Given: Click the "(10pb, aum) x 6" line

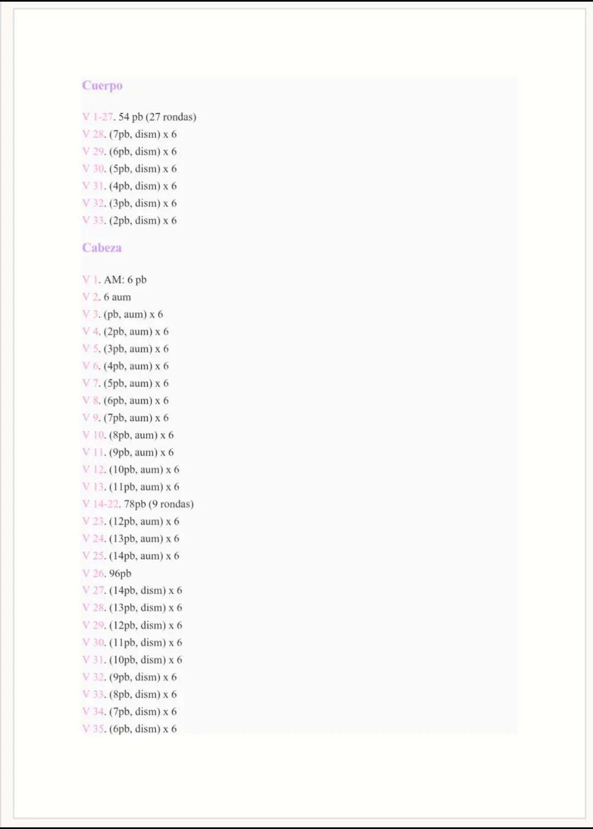Looking at the screenshot, I should [x=144, y=469].
